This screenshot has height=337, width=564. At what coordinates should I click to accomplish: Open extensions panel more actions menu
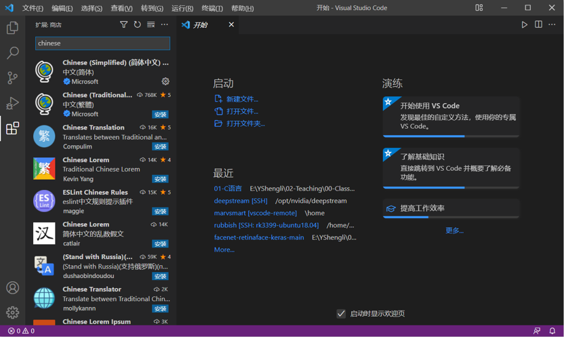coord(164,24)
